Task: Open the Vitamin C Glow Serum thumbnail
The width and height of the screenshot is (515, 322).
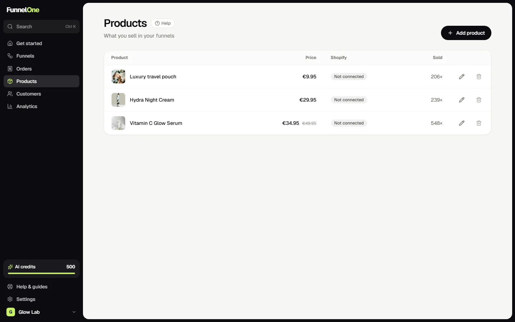Action: coord(118,123)
